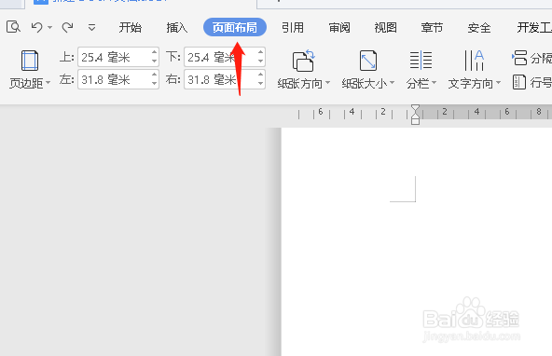Expand the undo history dropdown arrow

point(50,27)
